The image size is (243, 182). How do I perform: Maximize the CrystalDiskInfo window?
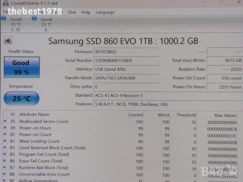tap(221, 2)
